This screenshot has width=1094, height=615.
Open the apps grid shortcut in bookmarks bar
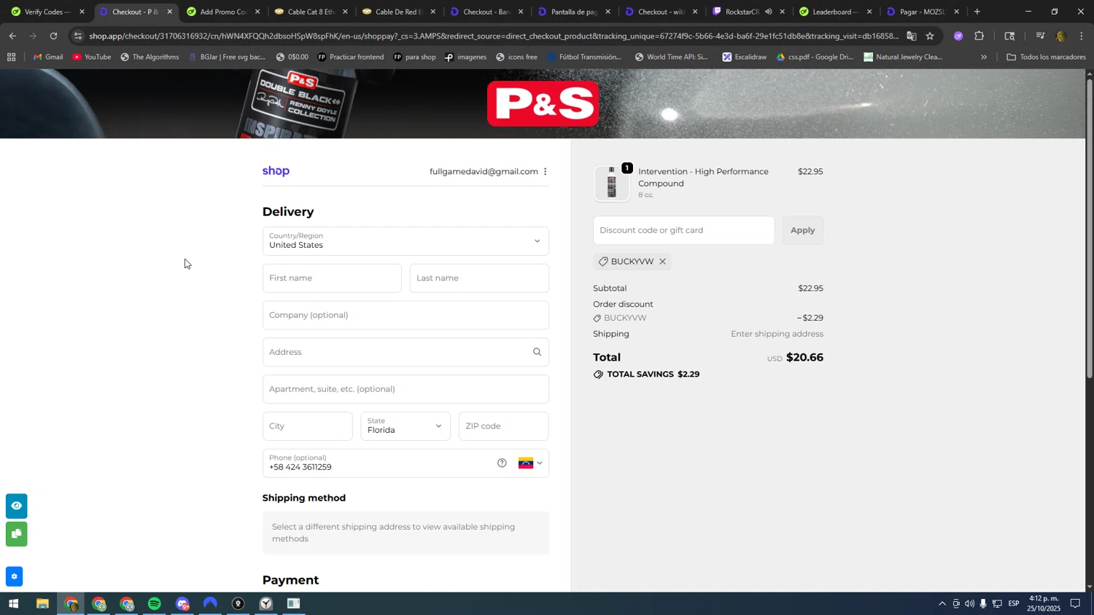tap(11, 57)
